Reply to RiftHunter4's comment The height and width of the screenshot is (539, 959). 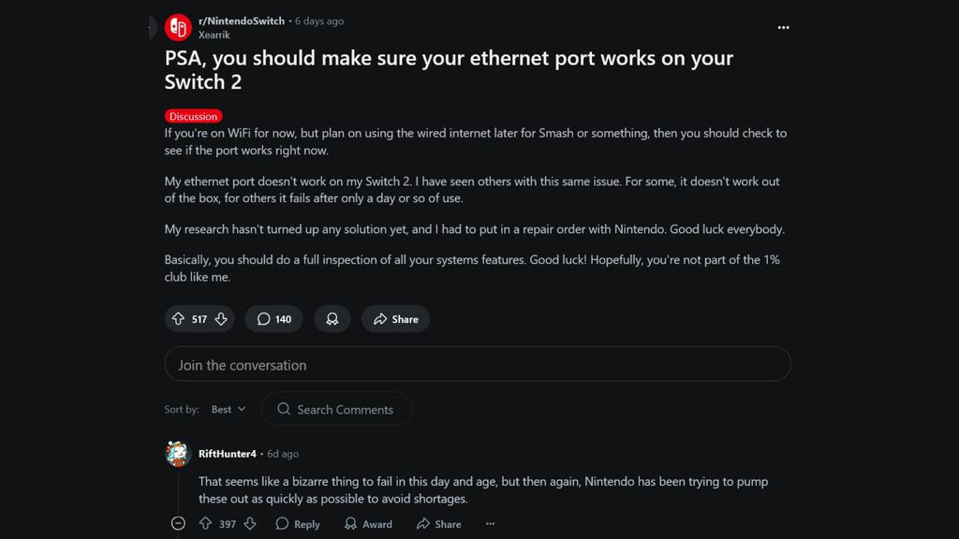(298, 524)
